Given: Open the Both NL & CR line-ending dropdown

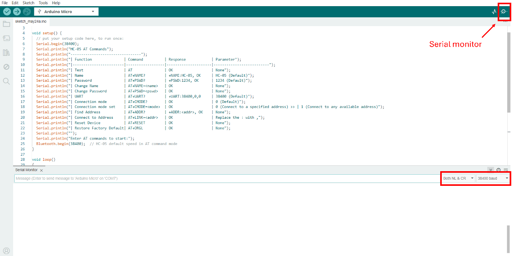Looking at the screenshot, I should coord(458,179).
